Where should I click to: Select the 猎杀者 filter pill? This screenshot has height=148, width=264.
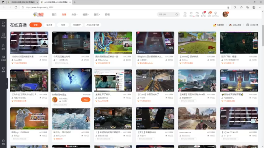tap(49, 25)
